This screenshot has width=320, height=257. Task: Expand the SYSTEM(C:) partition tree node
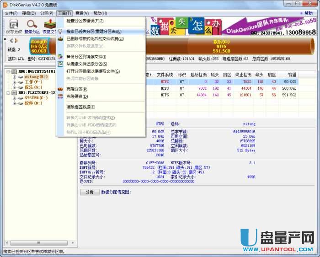pyautogui.click(x=14, y=98)
